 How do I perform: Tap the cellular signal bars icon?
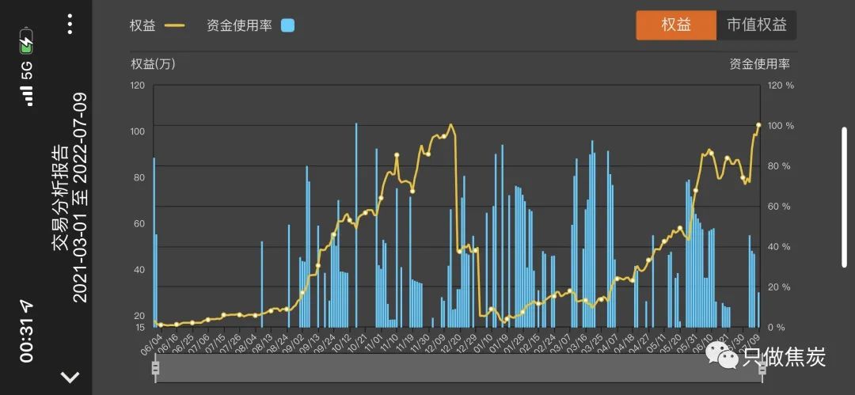27,96
